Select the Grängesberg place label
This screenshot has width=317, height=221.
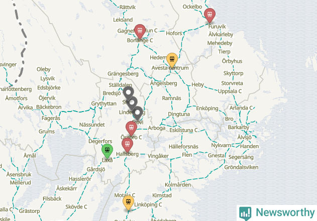pos(123,74)
